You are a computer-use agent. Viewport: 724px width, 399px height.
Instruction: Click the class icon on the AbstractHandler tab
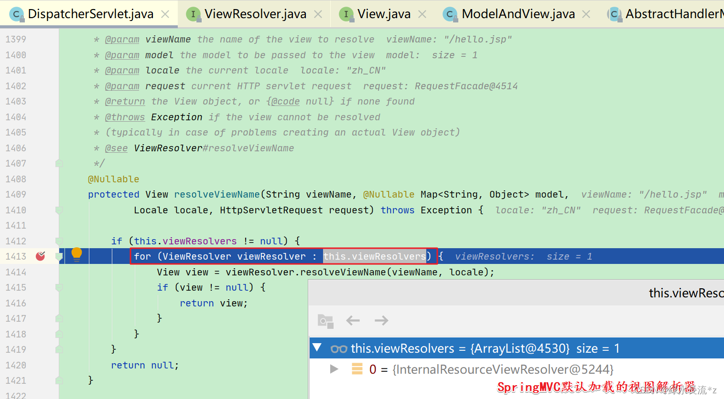tap(614, 14)
